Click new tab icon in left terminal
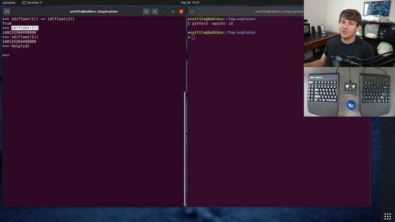 point(7,12)
